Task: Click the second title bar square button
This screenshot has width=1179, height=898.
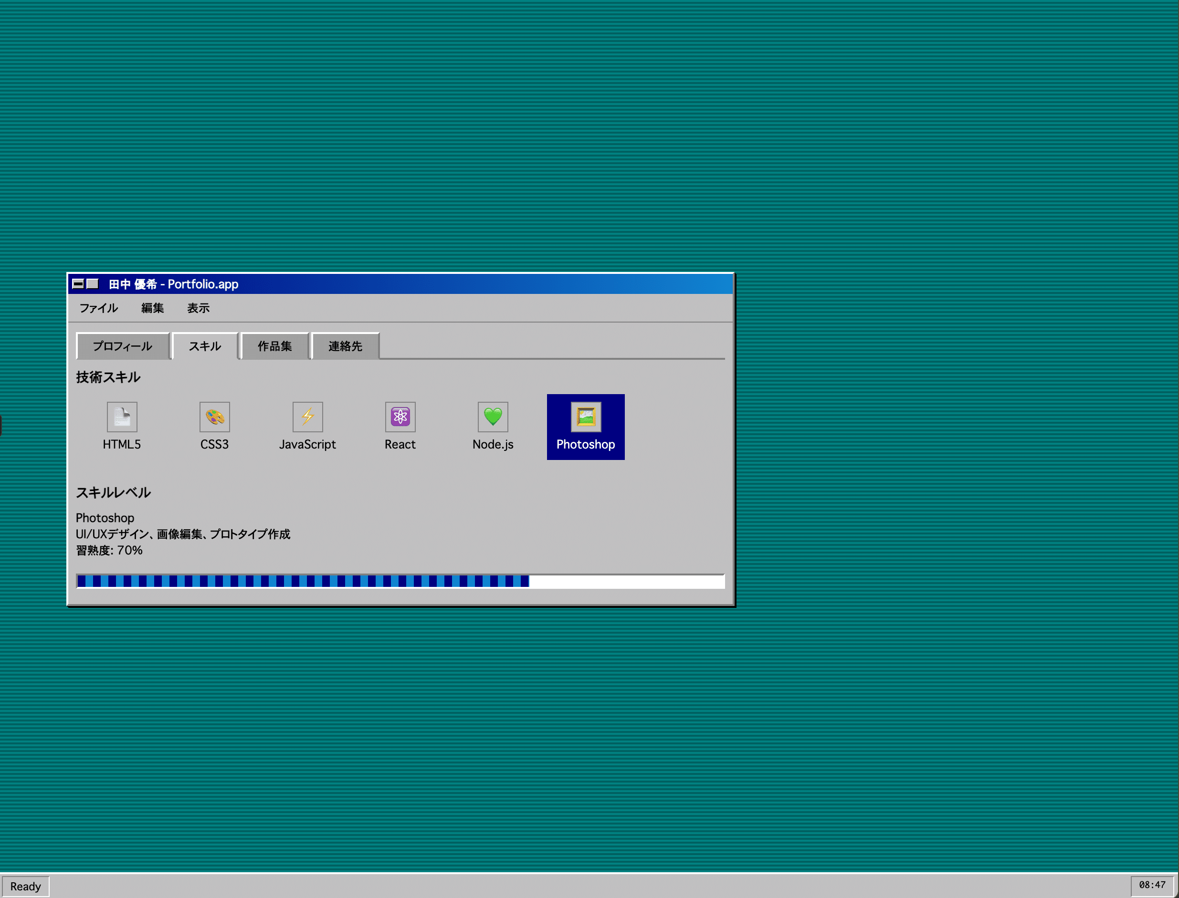Action: [x=93, y=284]
